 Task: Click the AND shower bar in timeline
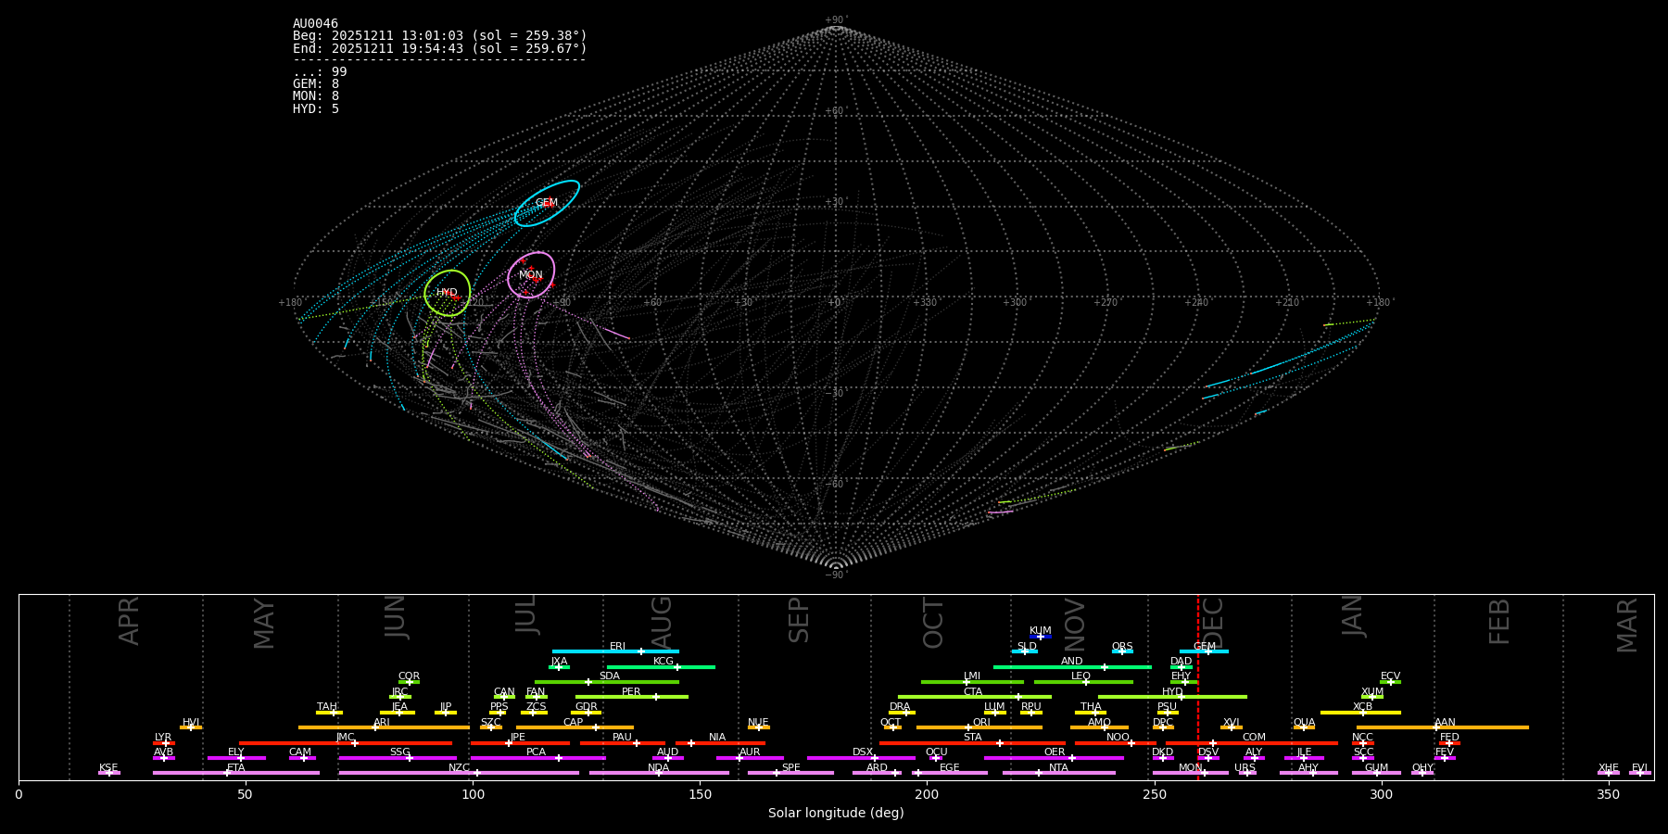(1072, 667)
